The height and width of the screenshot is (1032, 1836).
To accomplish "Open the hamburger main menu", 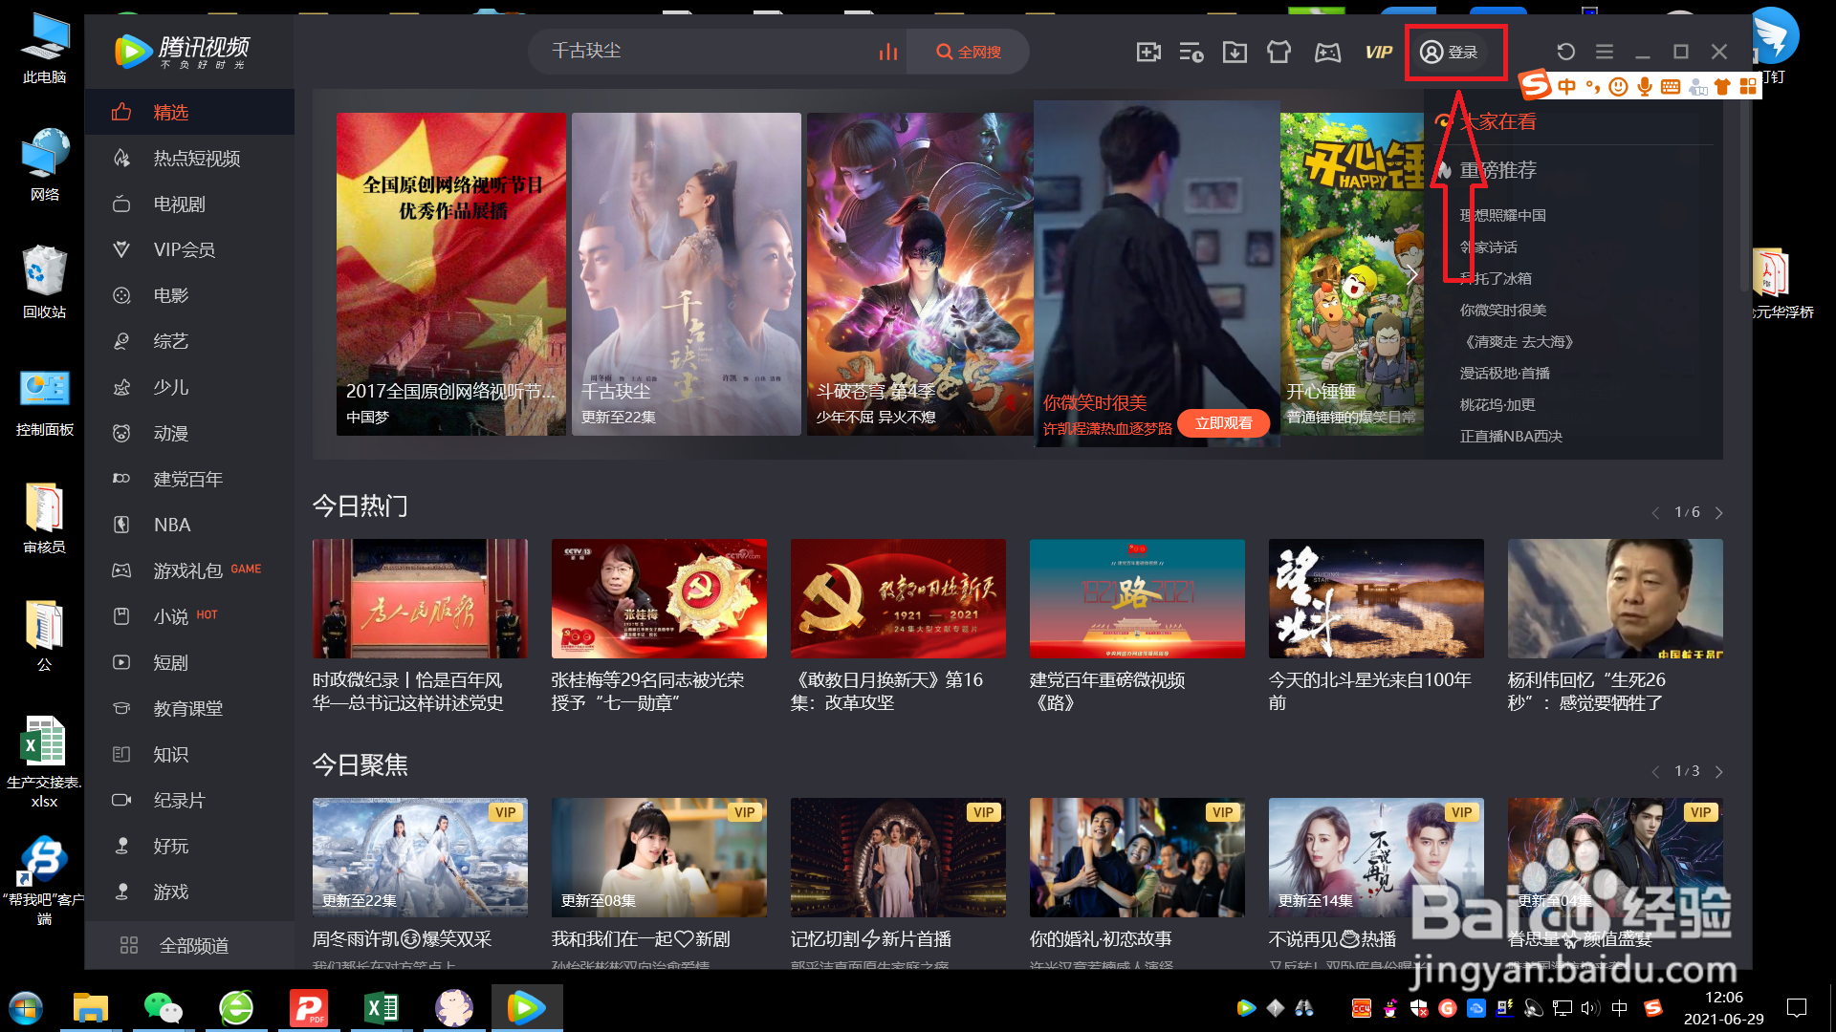I will click(1605, 52).
